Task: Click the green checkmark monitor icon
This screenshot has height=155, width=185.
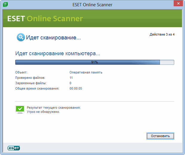Action: [20, 109]
